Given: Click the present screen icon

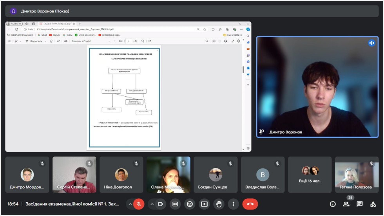Looking at the screenshot, I should [x=204, y=204].
